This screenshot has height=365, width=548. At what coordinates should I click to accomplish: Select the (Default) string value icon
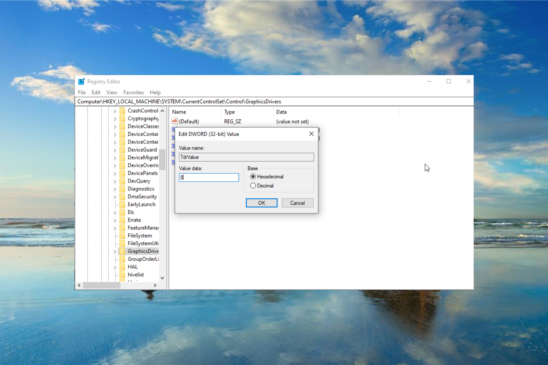[x=174, y=121]
